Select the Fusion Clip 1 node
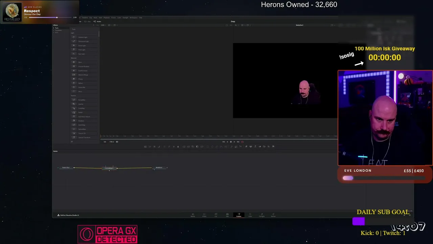The image size is (433, 244). tap(66, 167)
